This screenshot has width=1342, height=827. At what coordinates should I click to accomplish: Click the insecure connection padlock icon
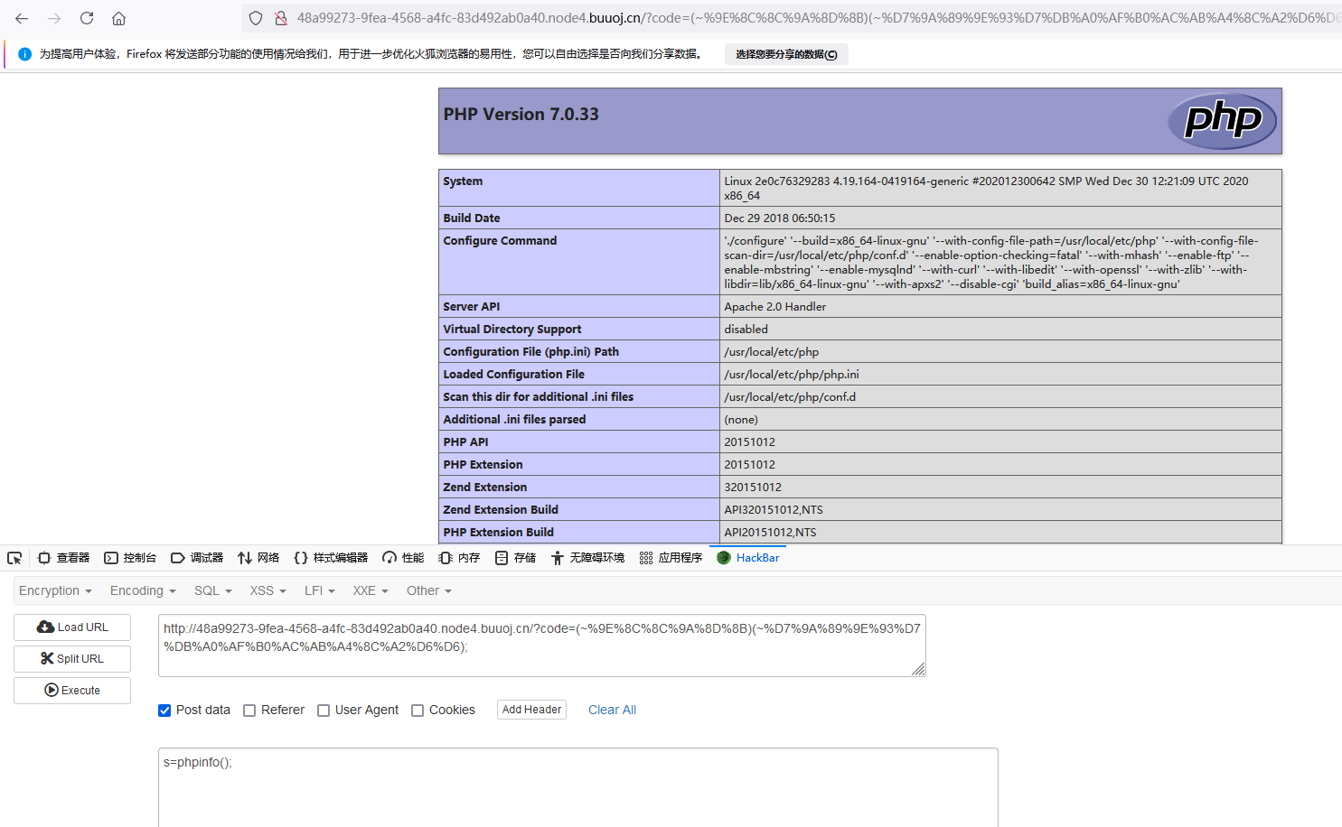tap(281, 18)
